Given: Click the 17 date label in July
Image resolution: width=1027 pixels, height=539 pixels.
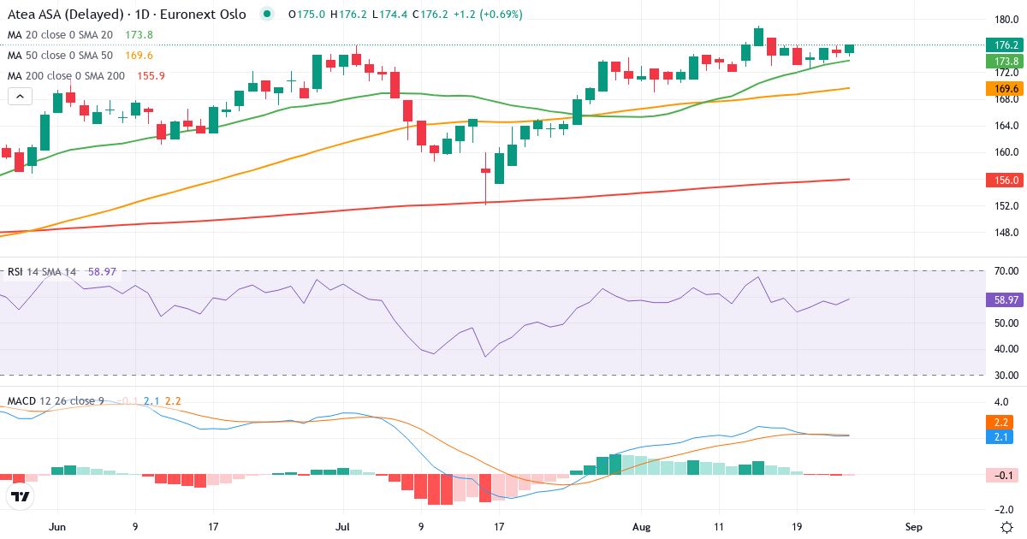Looking at the screenshot, I should [x=500, y=526].
